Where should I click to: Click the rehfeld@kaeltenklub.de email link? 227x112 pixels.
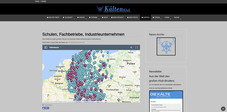coord(76,42)
